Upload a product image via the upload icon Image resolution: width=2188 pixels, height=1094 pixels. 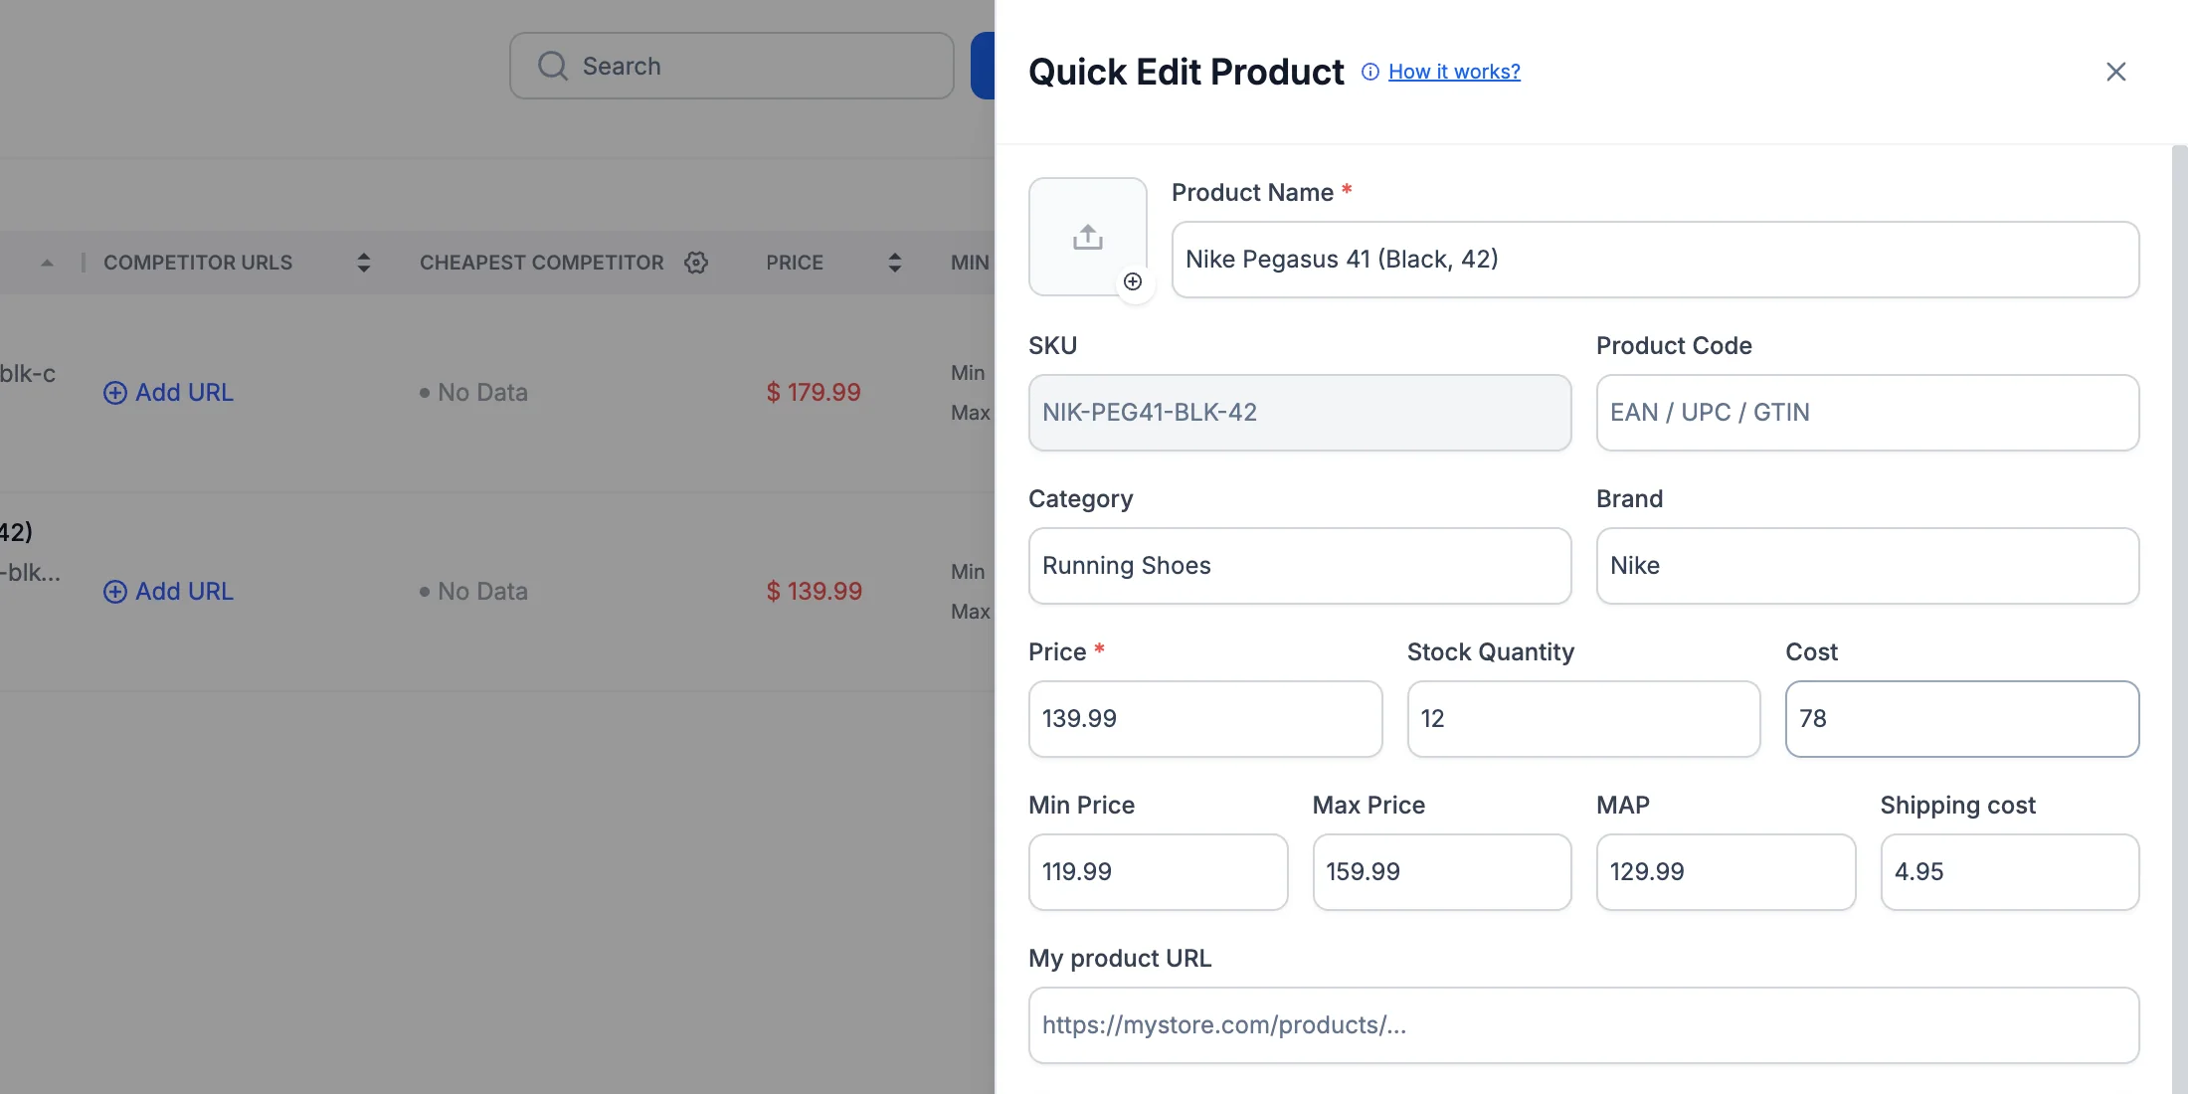click(1088, 237)
